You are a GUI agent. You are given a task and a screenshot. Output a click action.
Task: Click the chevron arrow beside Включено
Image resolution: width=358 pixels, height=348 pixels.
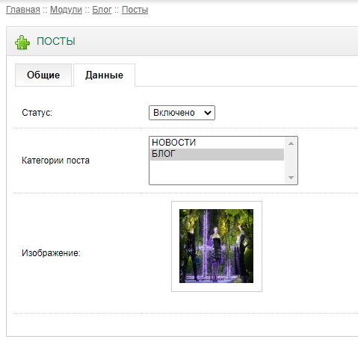(x=208, y=113)
